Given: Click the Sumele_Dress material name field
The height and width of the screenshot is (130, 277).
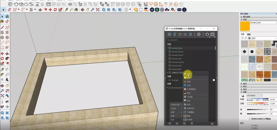Looking at the screenshot, I should (263, 23).
